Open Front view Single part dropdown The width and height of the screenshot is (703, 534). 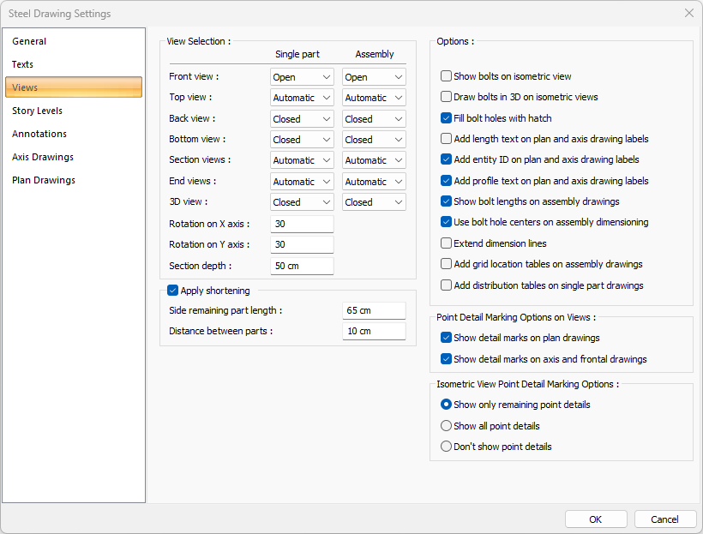click(x=302, y=77)
